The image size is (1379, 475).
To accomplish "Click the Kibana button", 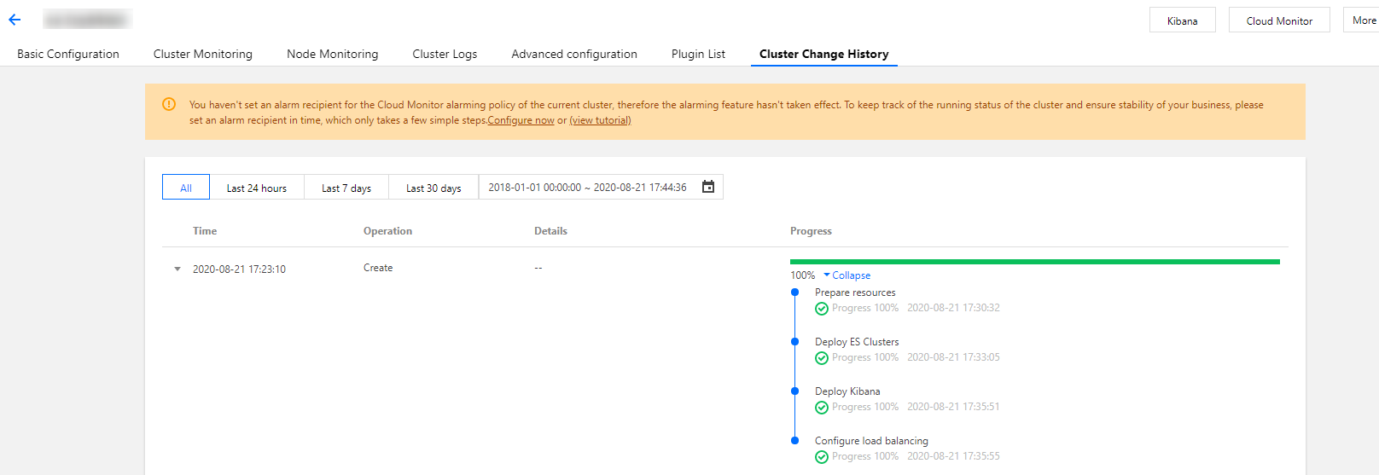I will (1182, 20).
